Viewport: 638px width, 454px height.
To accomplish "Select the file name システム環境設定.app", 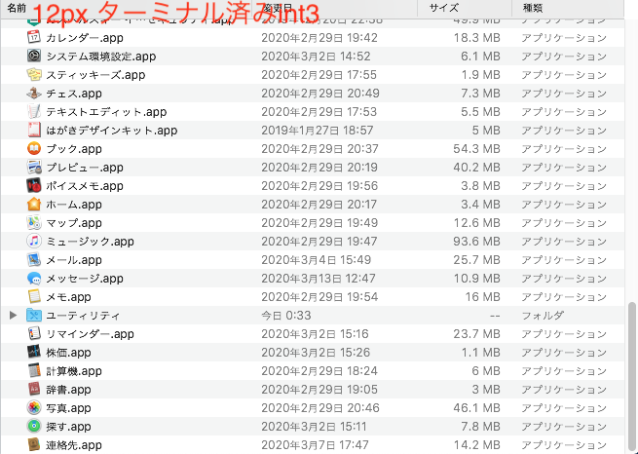I will pyautogui.click(x=101, y=57).
